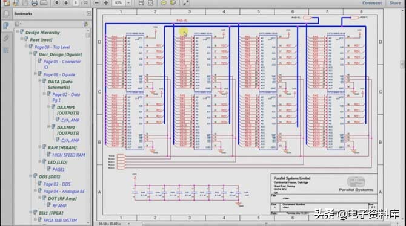
Task: Click the bookmarks panel scroll down arrow
Action: tap(88, 222)
